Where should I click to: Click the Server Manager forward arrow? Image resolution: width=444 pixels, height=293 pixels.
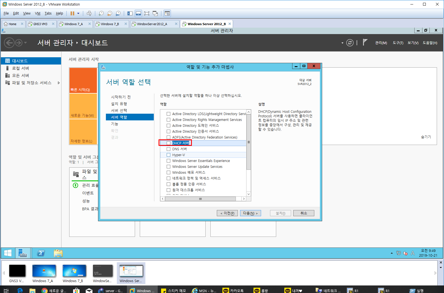pyautogui.click(x=19, y=43)
